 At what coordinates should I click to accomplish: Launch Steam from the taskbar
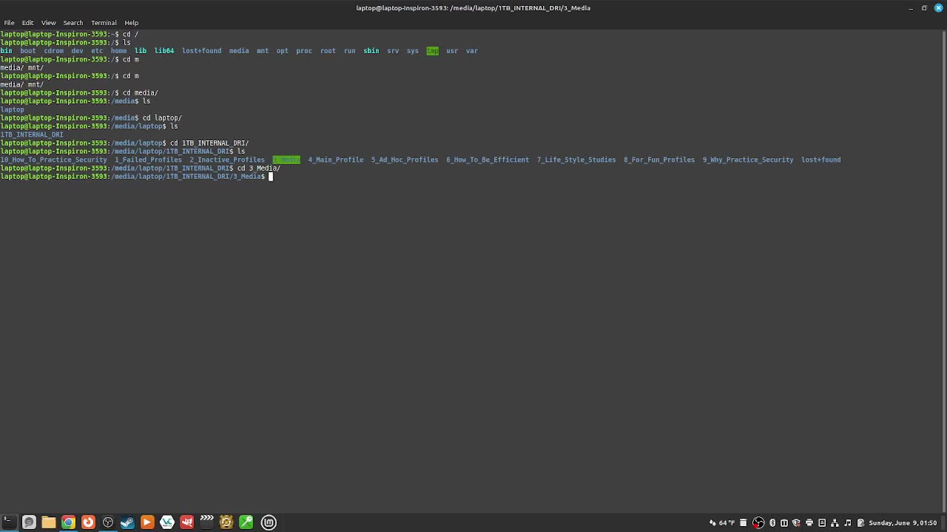127,522
